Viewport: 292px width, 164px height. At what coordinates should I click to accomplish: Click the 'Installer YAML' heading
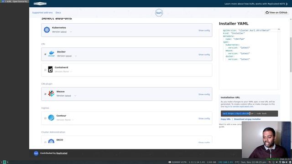tap(234, 24)
